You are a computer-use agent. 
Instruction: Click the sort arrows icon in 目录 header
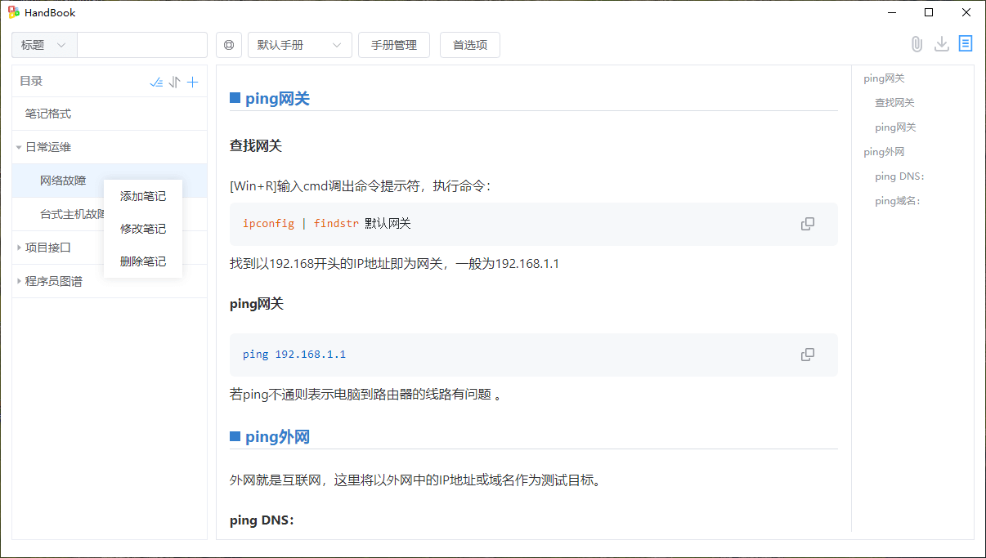click(174, 82)
